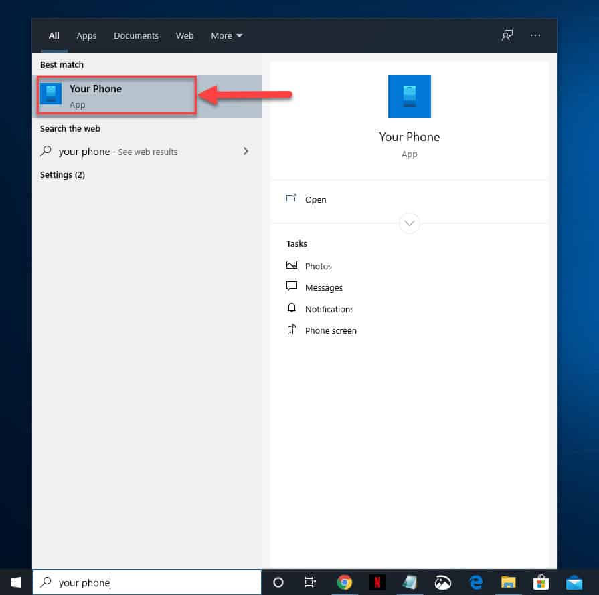Open the notepad-style taskbar app
Viewport: 599px width, 595px height.
click(x=410, y=582)
